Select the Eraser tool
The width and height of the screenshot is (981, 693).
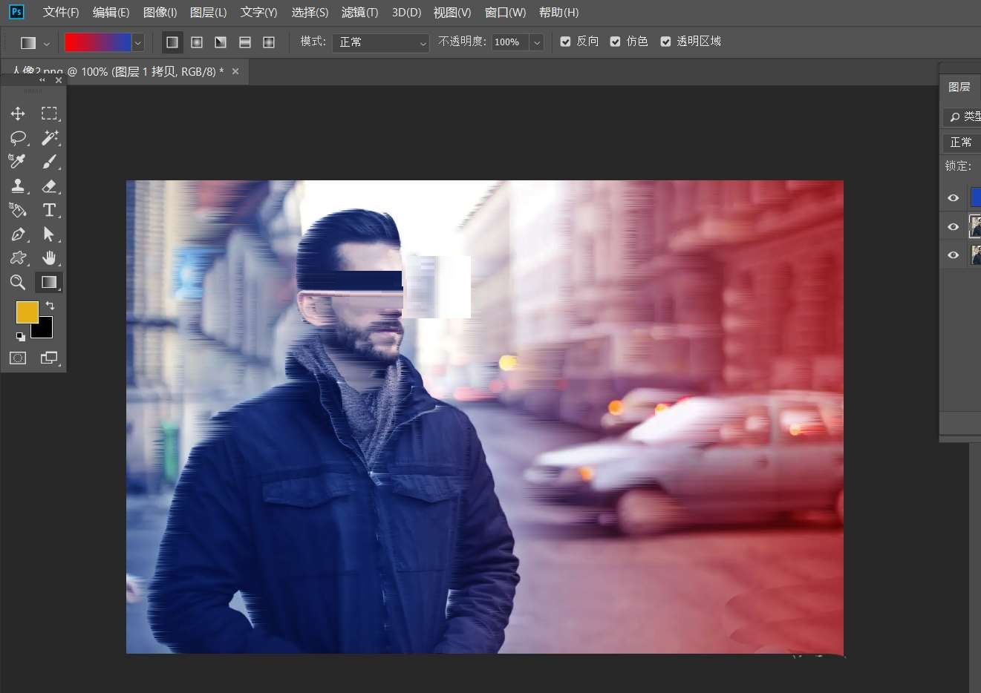(49, 186)
